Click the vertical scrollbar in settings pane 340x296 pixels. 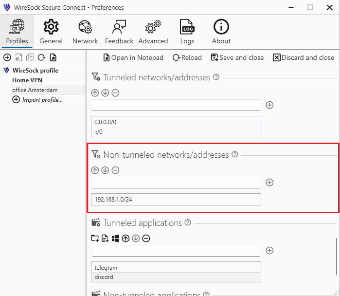337,256
